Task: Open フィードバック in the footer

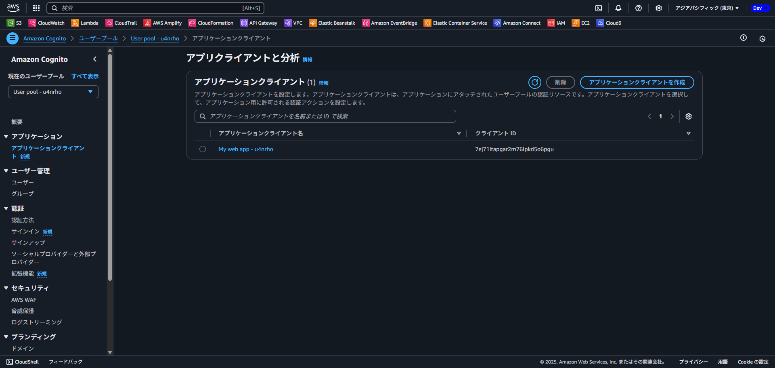Action: coord(66,362)
